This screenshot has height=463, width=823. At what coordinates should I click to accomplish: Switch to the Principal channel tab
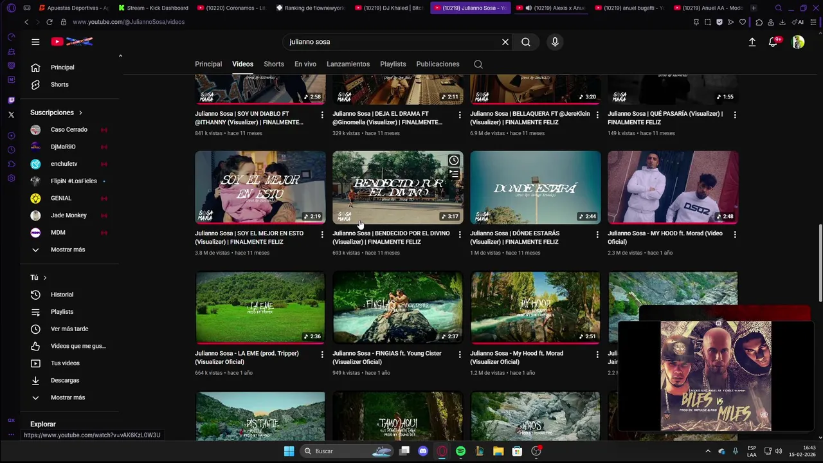click(208, 64)
